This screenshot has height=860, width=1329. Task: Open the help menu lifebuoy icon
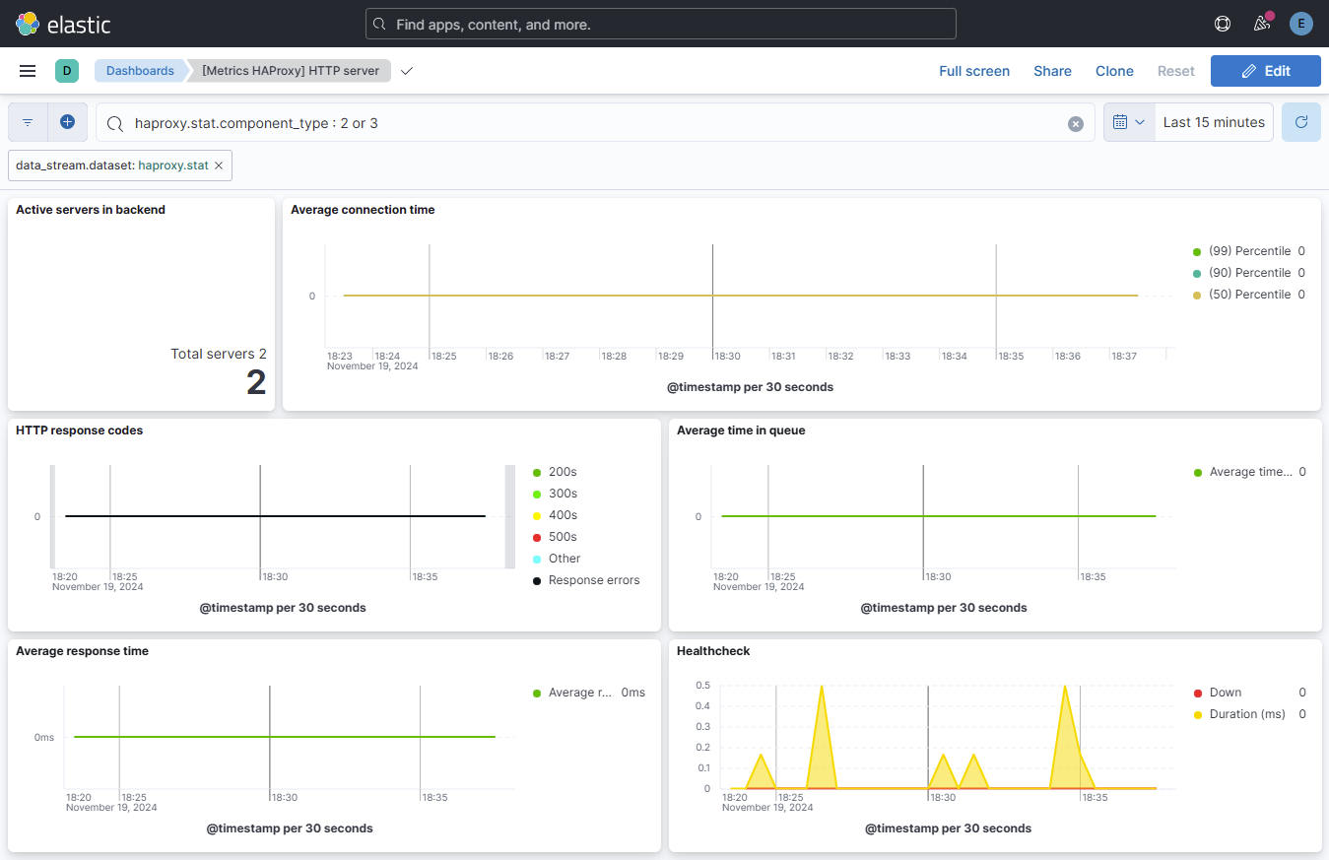pyautogui.click(x=1223, y=24)
